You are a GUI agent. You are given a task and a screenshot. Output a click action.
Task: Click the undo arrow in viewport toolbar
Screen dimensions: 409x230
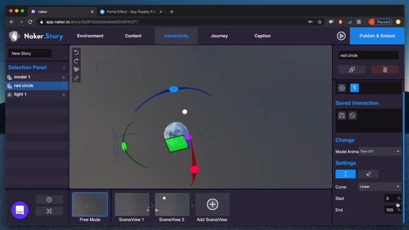click(x=76, y=52)
